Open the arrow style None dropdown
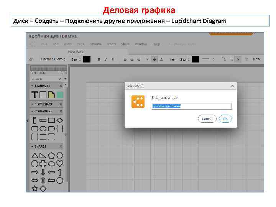 coord(256,59)
